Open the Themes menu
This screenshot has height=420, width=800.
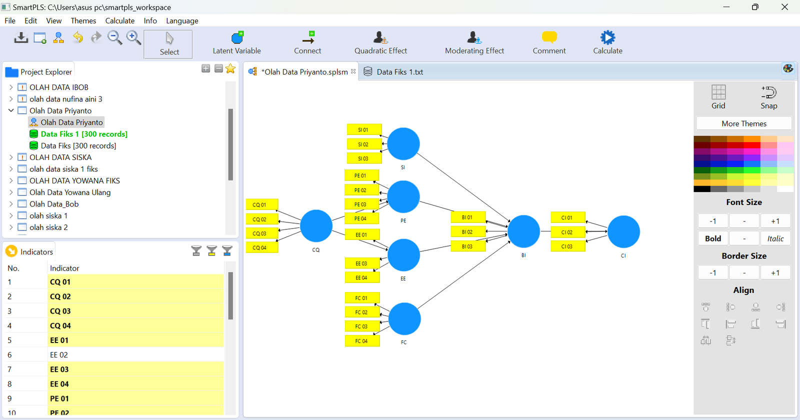coord(83,21)
